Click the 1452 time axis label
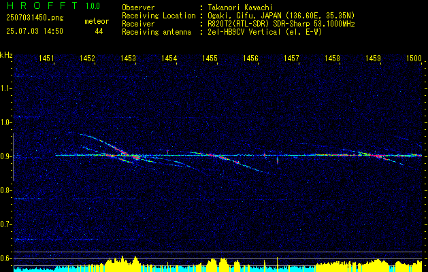Viewport: 428px width, 272px height. click(x=87, y=58)
